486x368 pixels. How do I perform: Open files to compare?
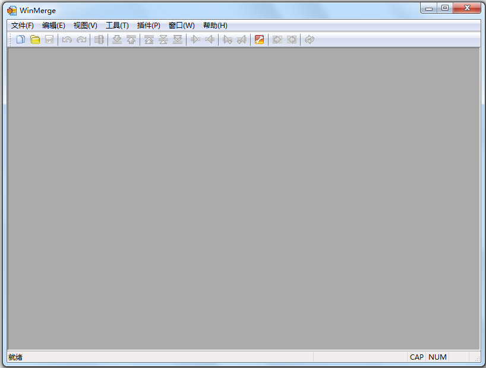(36, 39)
